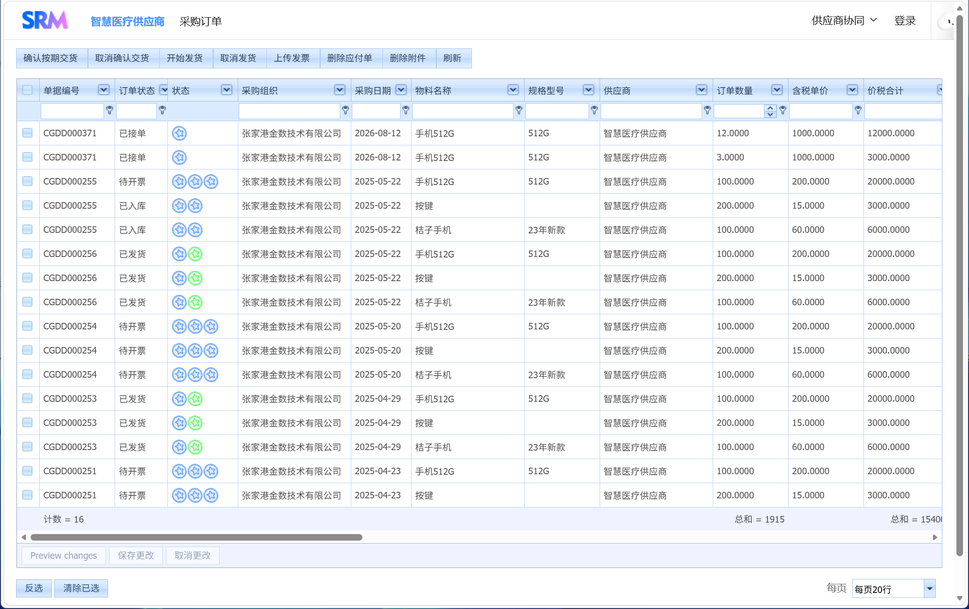
Task: Expand the 供应商协同 menu
Action: [844, 21]
